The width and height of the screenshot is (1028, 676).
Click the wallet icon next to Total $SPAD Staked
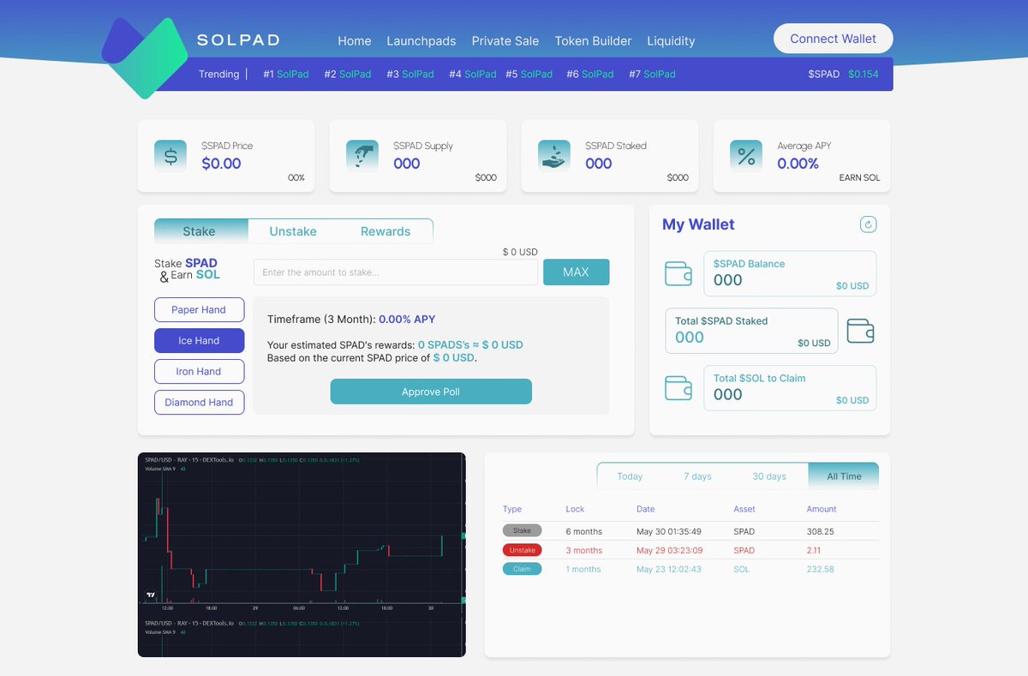click(x=860, y=331)
